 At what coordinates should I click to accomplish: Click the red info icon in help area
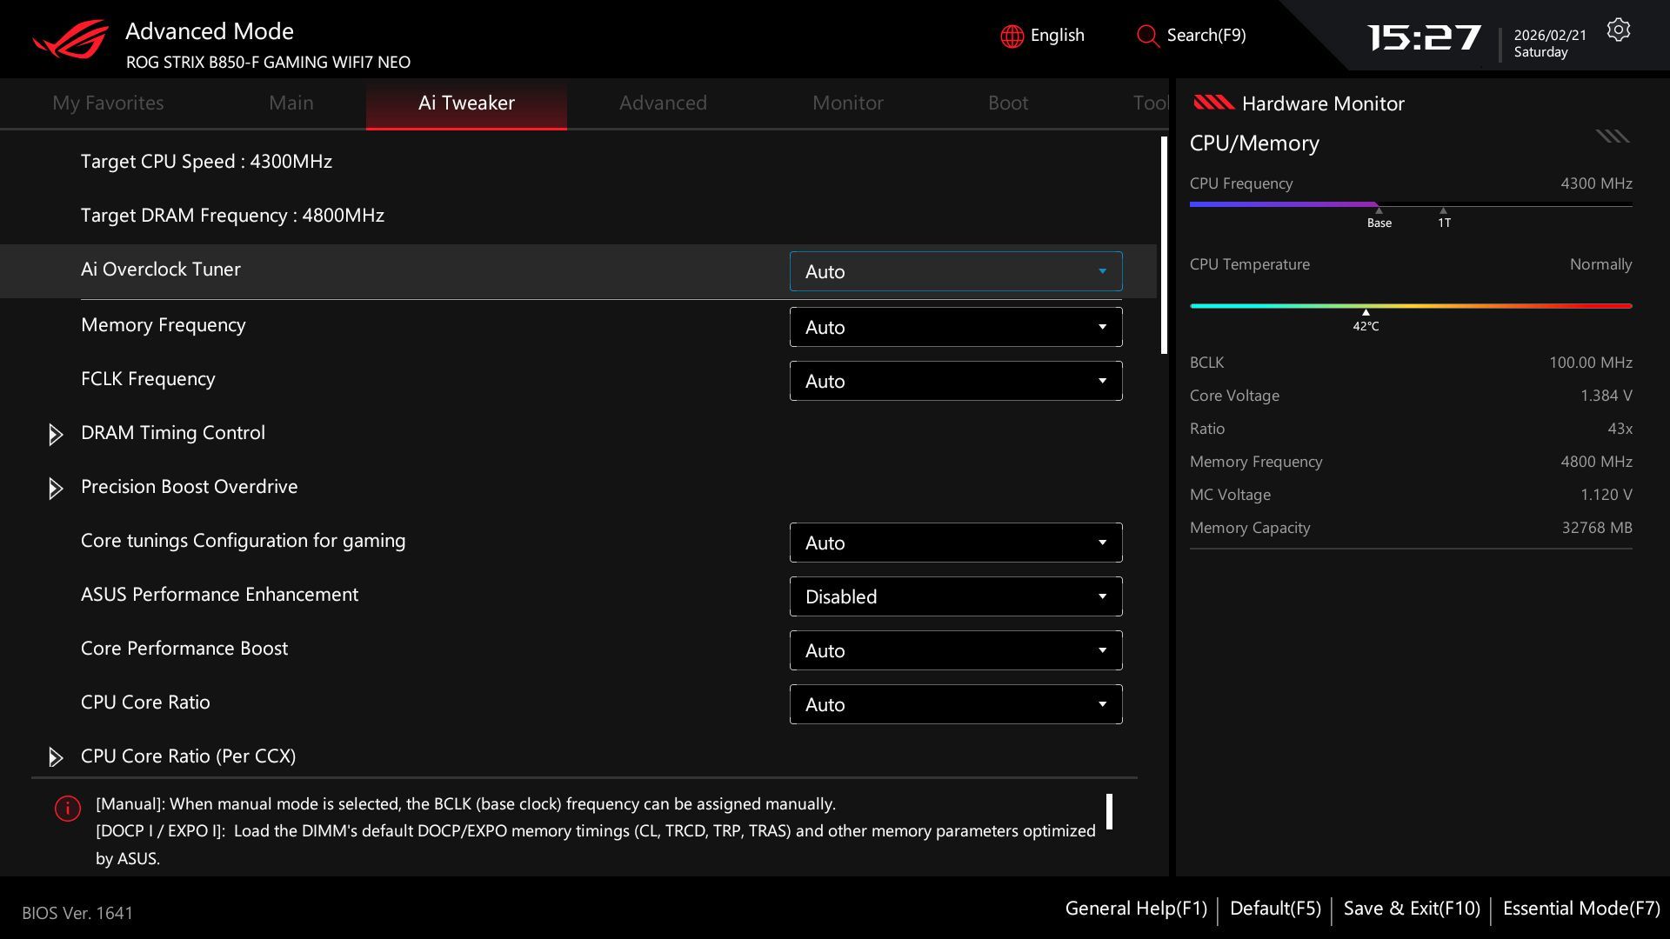(x=67, y=808)
